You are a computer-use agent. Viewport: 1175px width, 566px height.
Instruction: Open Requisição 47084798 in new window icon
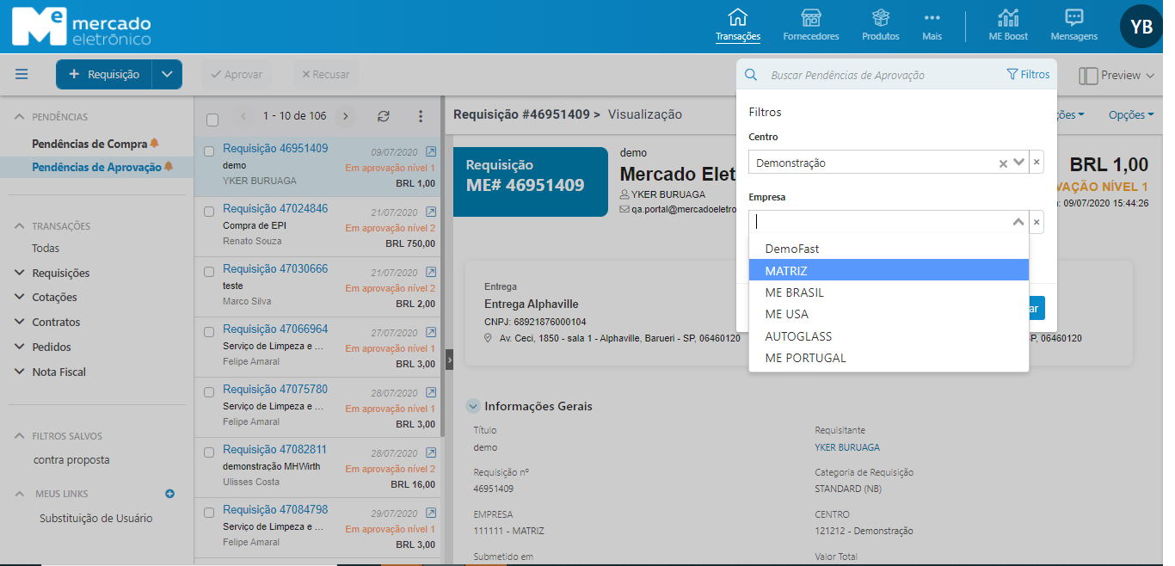pyautogui.click(x=431, y=512)
